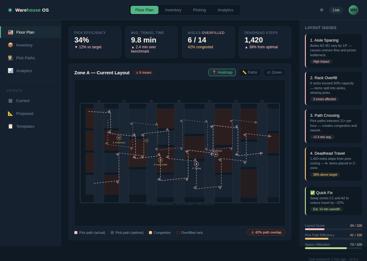Switch to the Picking tab
367x261 pixels.
point(199,10)
